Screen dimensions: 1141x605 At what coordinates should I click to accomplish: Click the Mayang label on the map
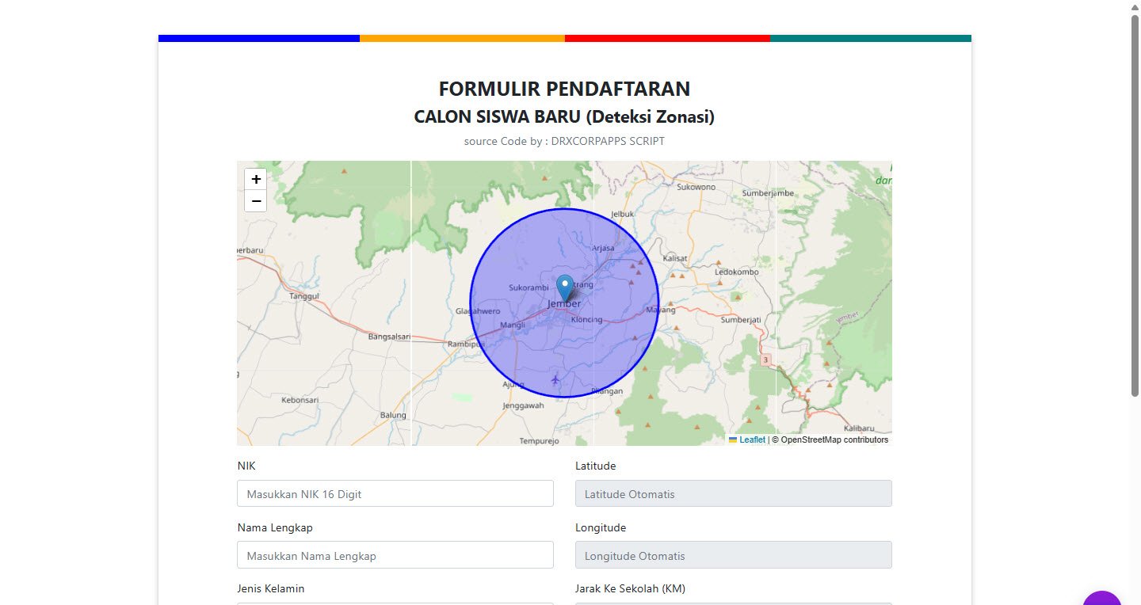[662, 310]
